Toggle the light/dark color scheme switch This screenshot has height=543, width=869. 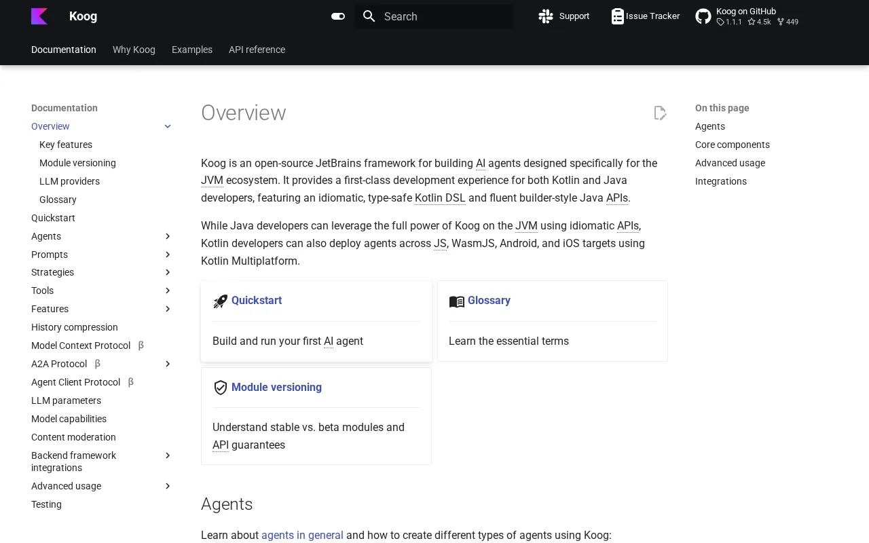point(338,16)
